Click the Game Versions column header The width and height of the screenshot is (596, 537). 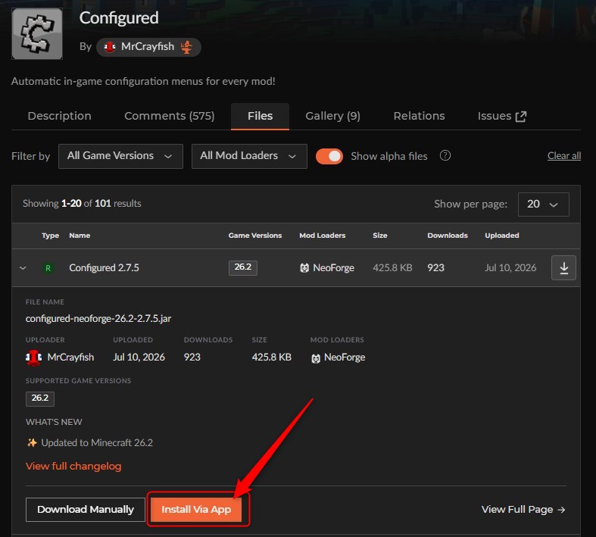click(255, 236)
